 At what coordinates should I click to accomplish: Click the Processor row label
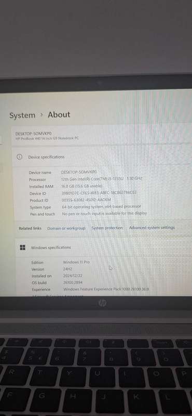pos(37,179)
